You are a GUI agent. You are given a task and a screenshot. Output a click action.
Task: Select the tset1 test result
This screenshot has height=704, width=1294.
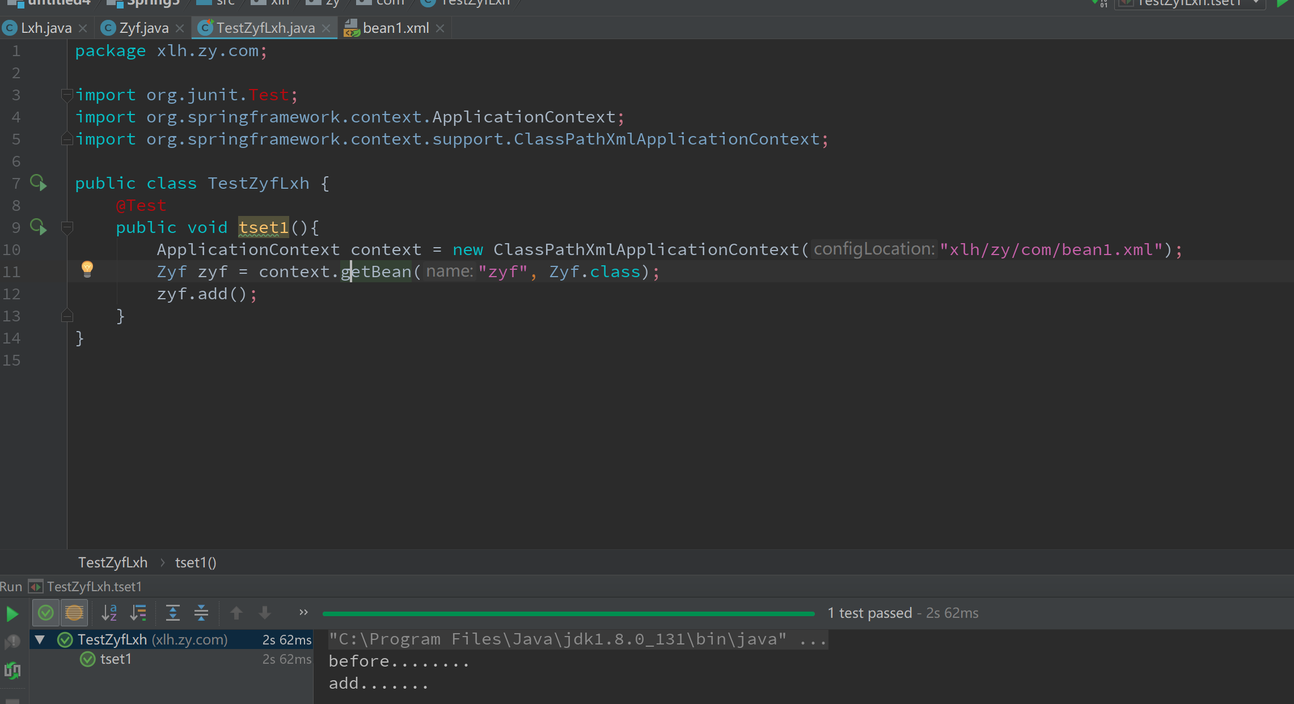116,659
